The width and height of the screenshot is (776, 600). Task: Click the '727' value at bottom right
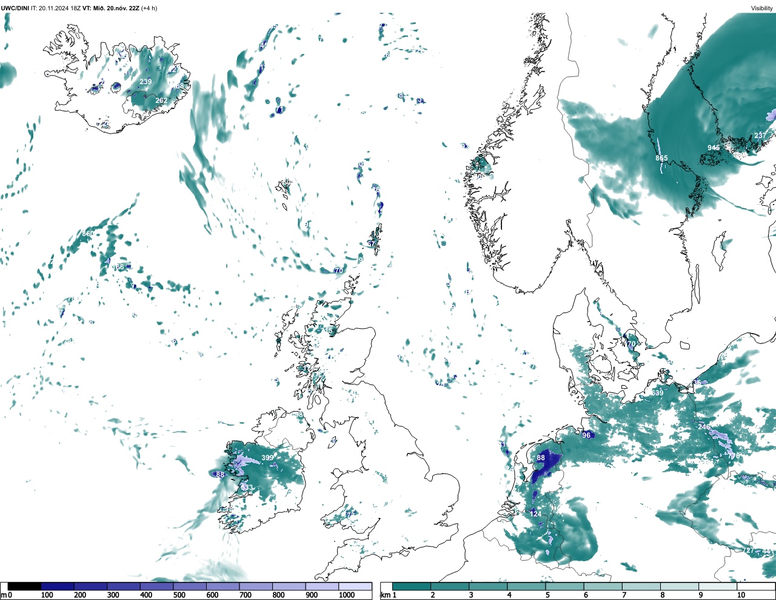click(x=749, y=550)
